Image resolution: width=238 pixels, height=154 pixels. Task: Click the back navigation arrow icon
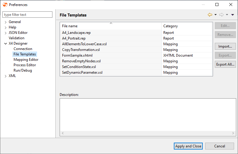click(x=210, y=15)
